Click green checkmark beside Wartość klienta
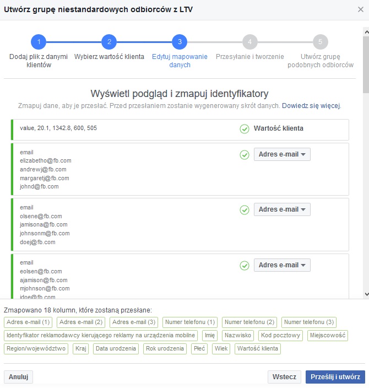 click(245, 129)
